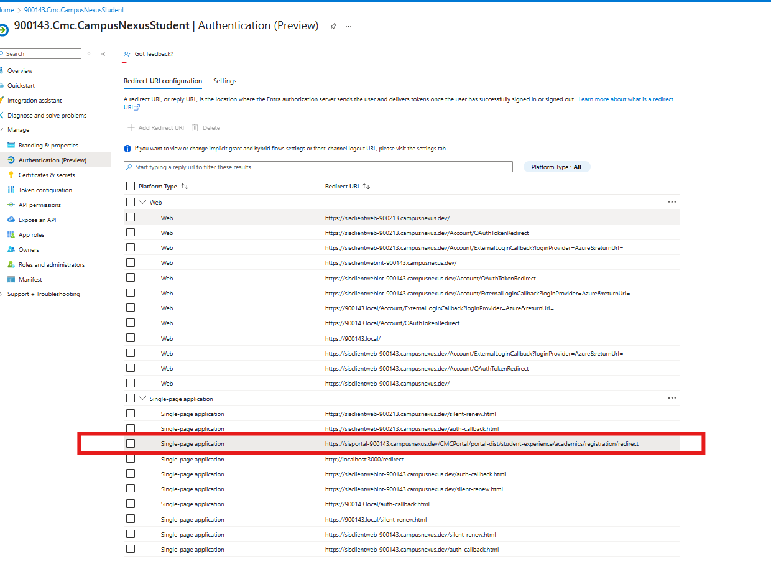Click the Certificates & secrets key icon
The image size is (771, 564).
pos(11,175)
